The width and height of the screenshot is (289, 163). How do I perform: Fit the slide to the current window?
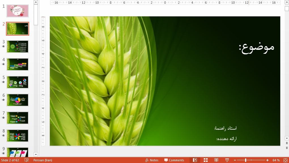pyautogui.click(x=285, y=160)
